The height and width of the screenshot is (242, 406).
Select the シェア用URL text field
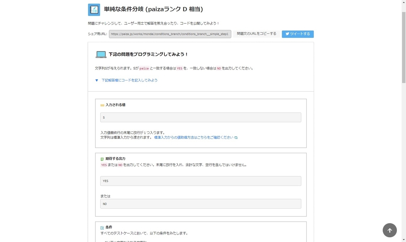[x=169, y=34]
